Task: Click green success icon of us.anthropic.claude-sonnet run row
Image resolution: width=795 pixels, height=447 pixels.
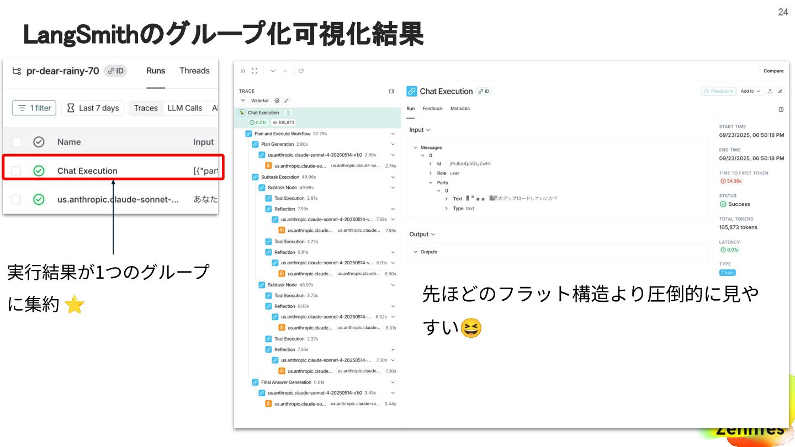Action: coord(39,199)
